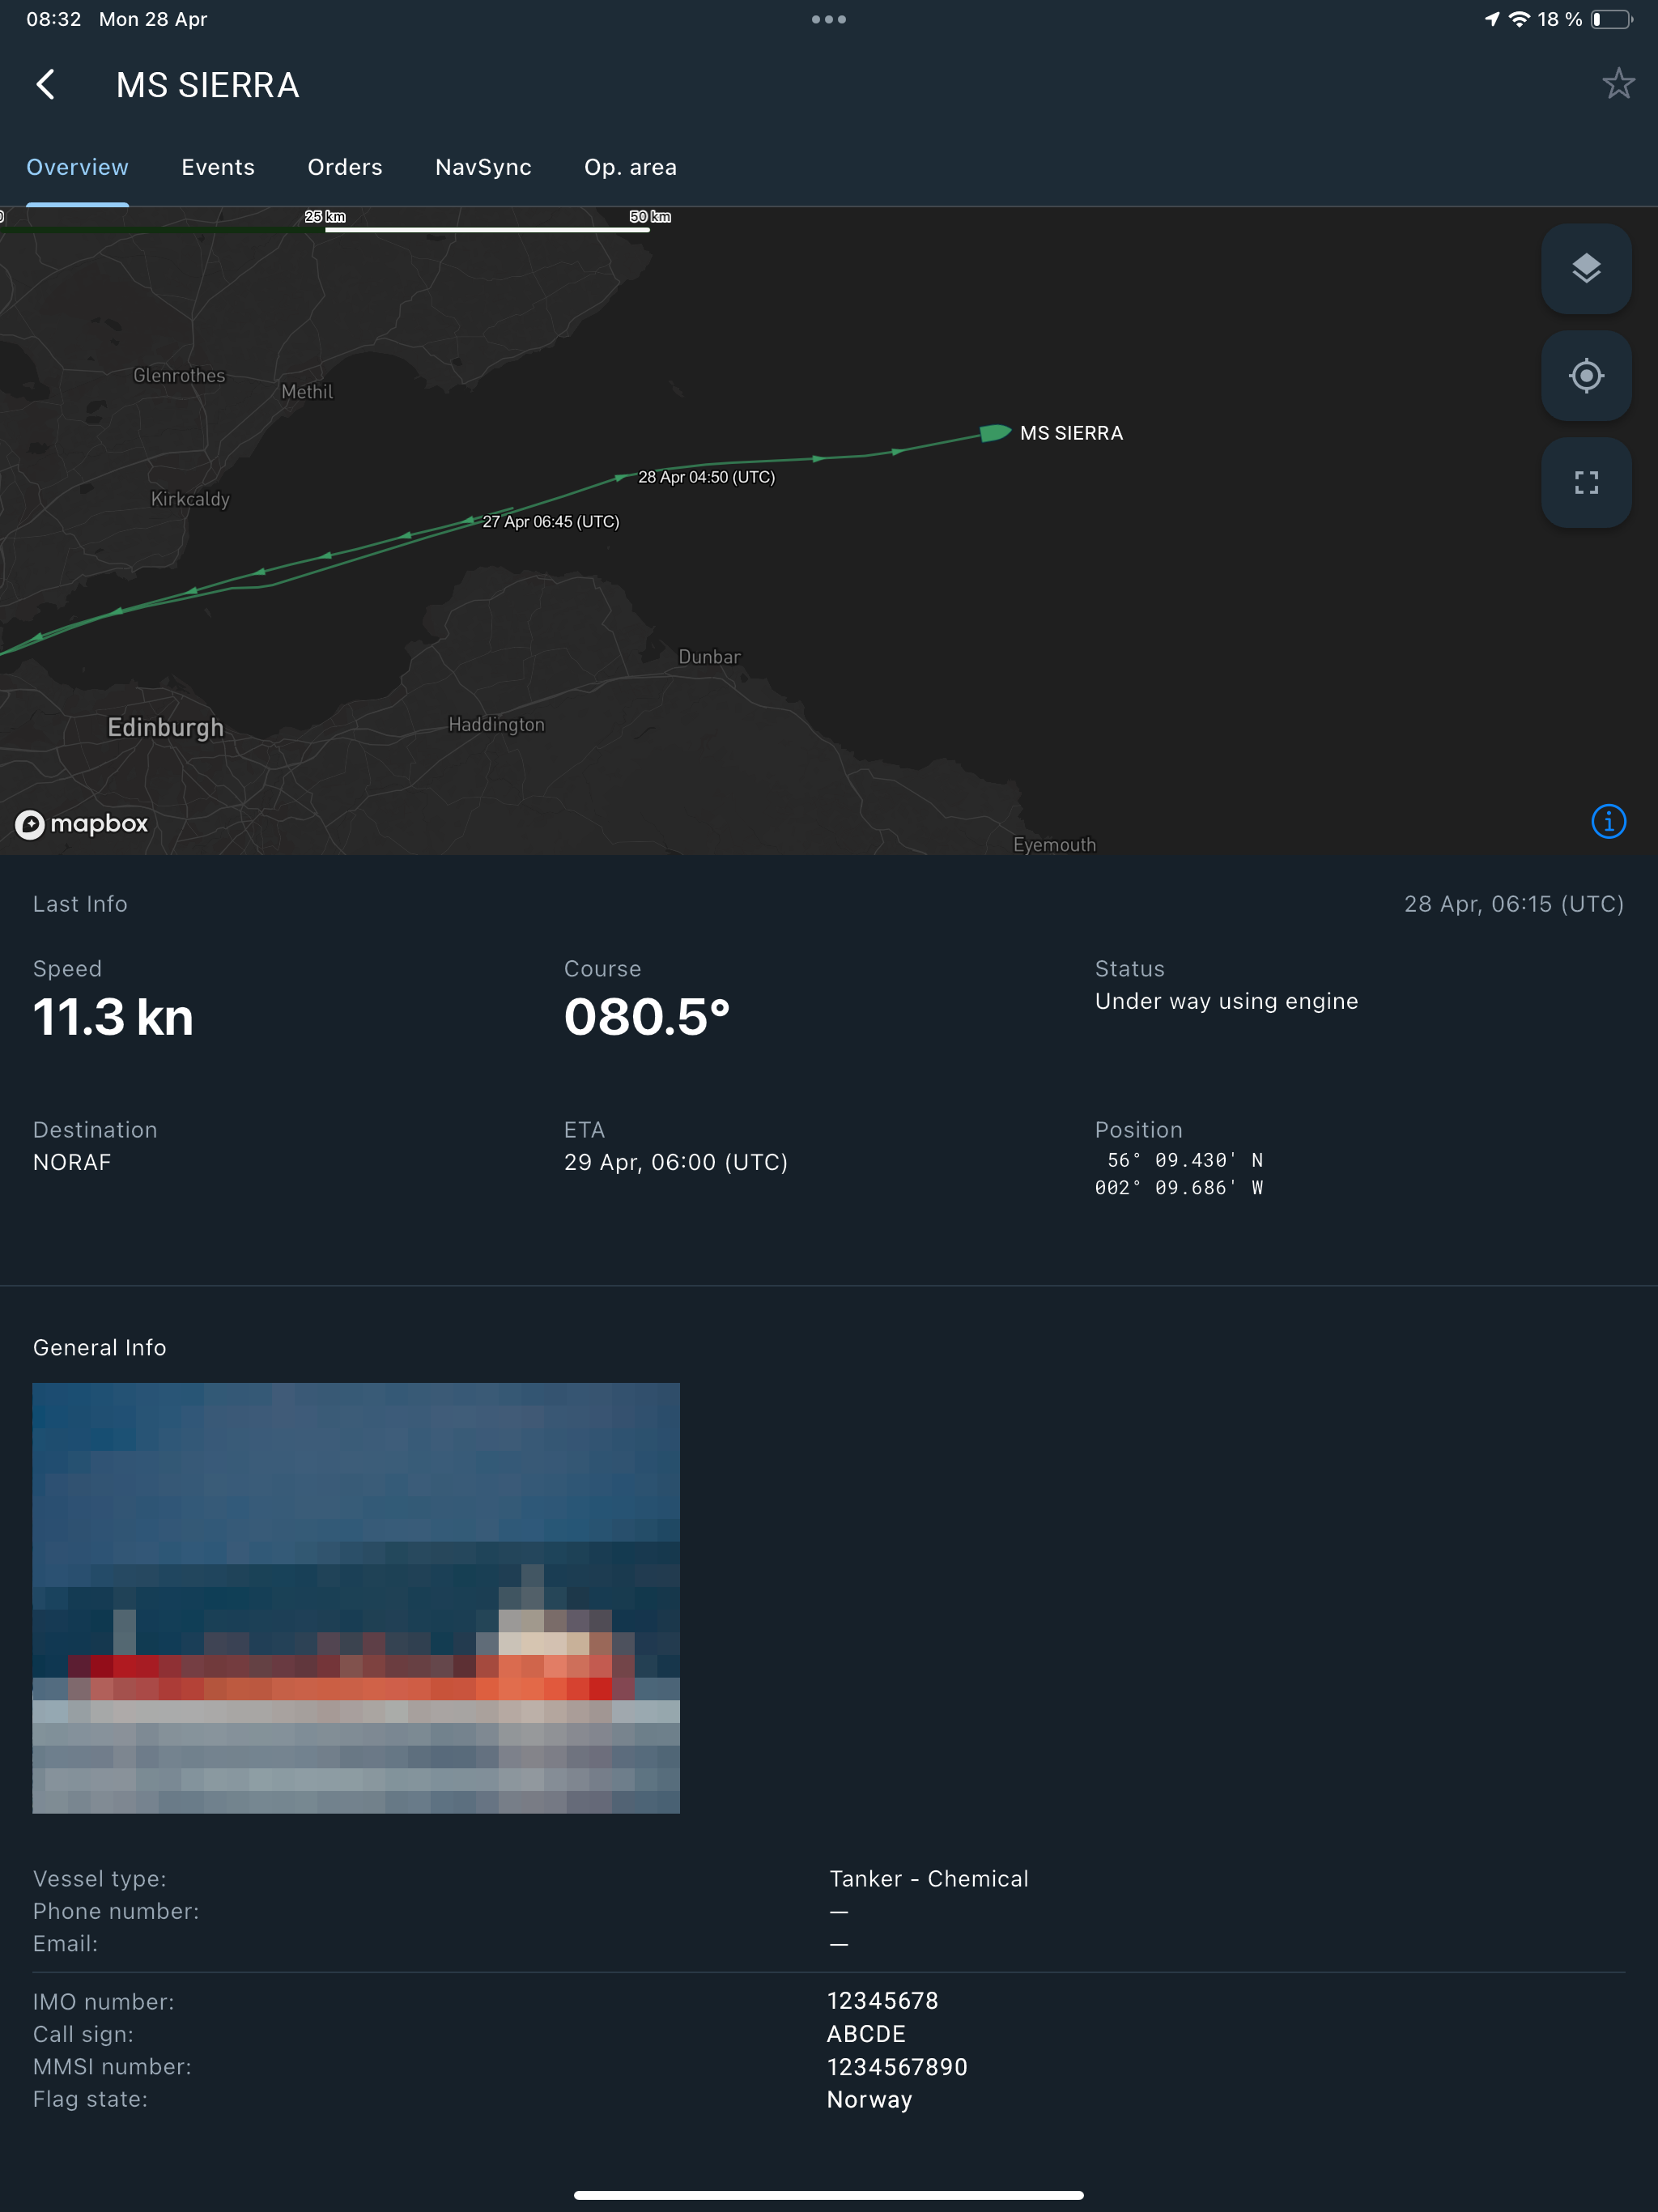Select the 27 Apr 06:45 track marker
The image size is (1658, 2212).
(x=551, y=522)
